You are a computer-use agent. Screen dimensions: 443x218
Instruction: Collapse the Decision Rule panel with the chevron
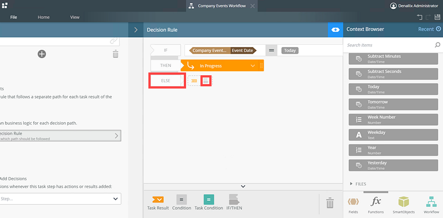(x=136, y=30)
